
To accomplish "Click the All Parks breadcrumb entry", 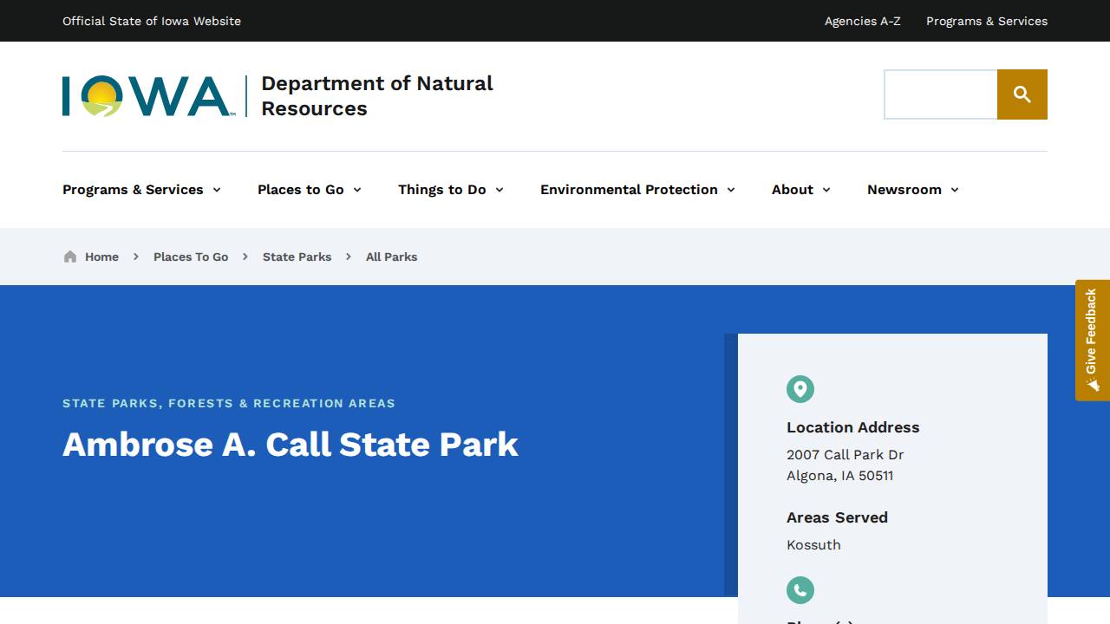I will click(x=391, y=257).
